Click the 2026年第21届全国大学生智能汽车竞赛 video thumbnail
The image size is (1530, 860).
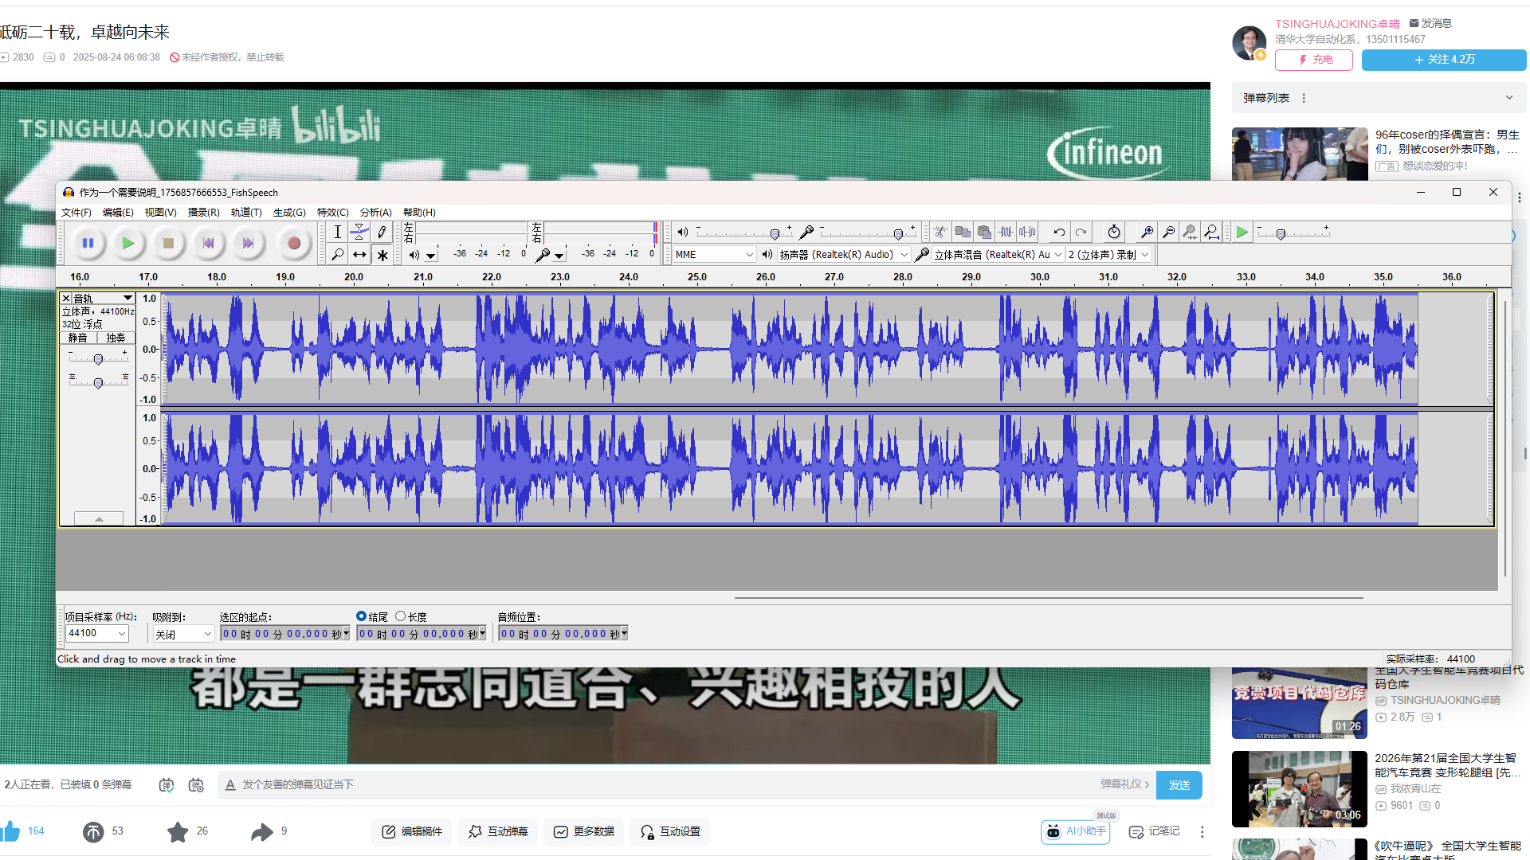click(1299, 788)
